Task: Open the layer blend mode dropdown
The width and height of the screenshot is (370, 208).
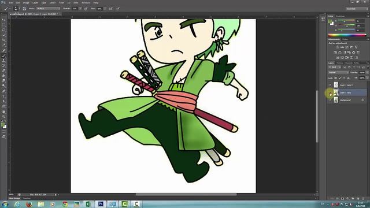Action: pyautogui.click(x=338, y=73)
